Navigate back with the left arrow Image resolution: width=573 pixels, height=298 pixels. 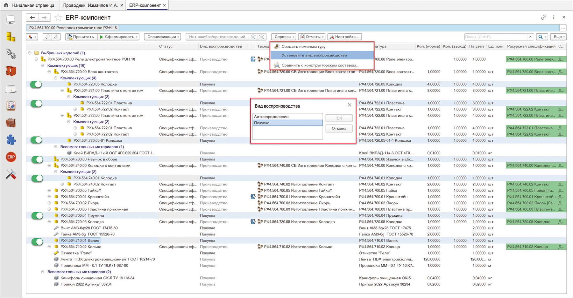[32, 17]
